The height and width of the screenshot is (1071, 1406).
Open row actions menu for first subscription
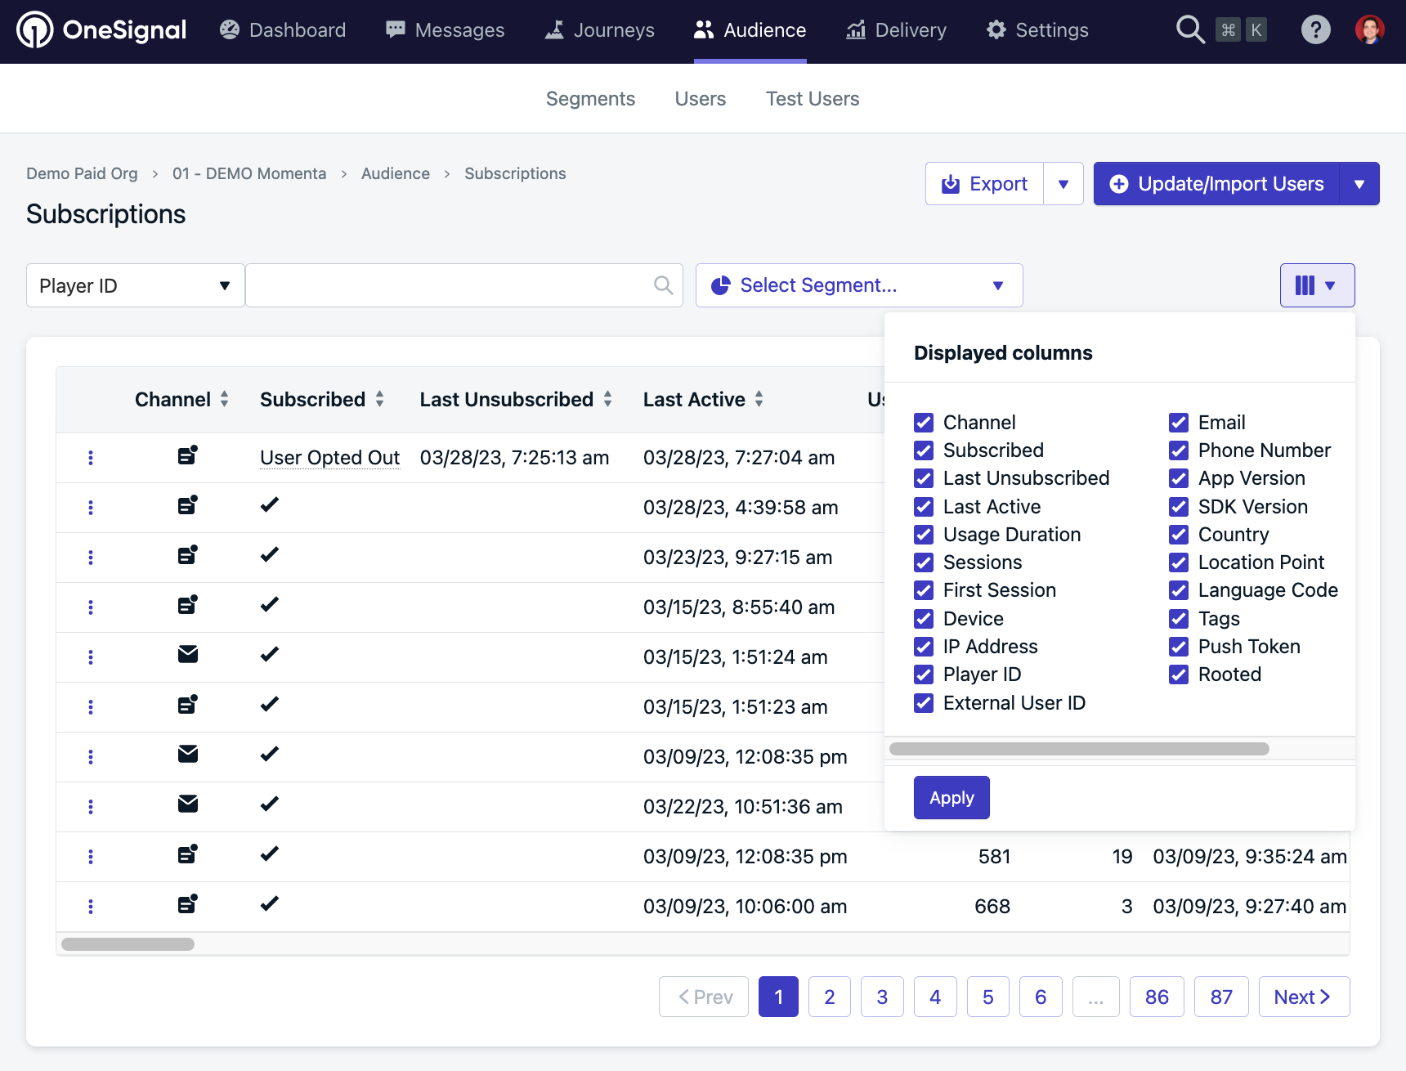(91, 458)
